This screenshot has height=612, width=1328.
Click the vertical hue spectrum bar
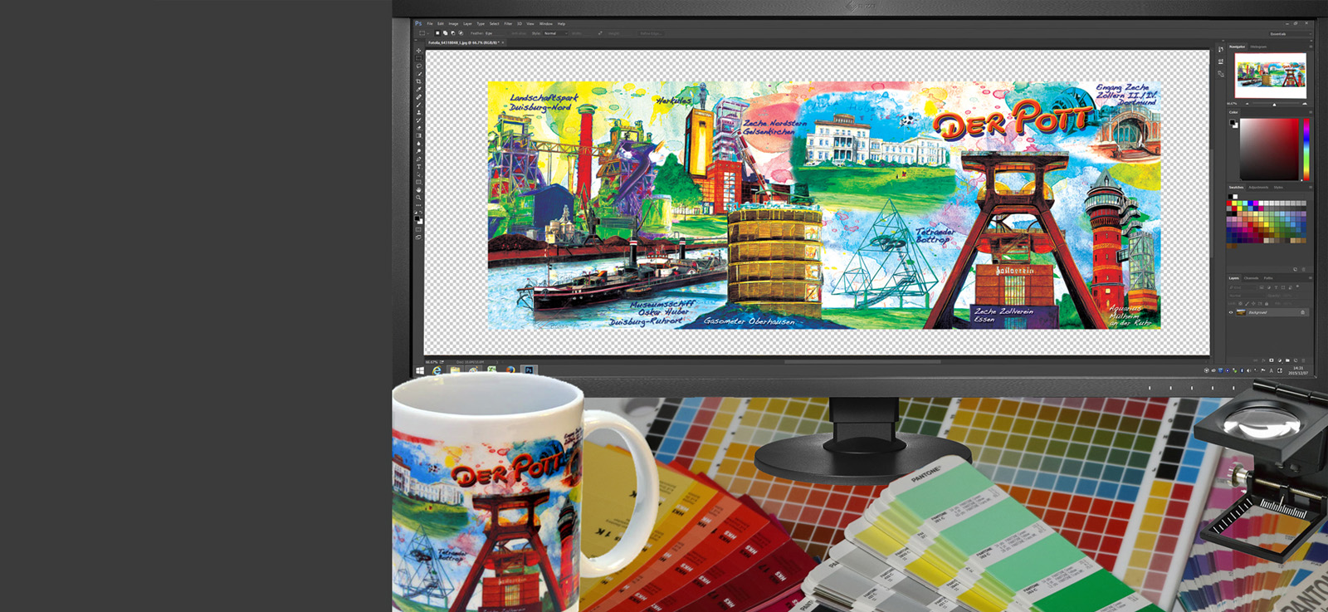(1306, 149)
